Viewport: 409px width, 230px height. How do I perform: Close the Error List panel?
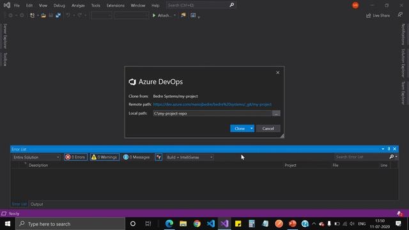click(395, 149)
